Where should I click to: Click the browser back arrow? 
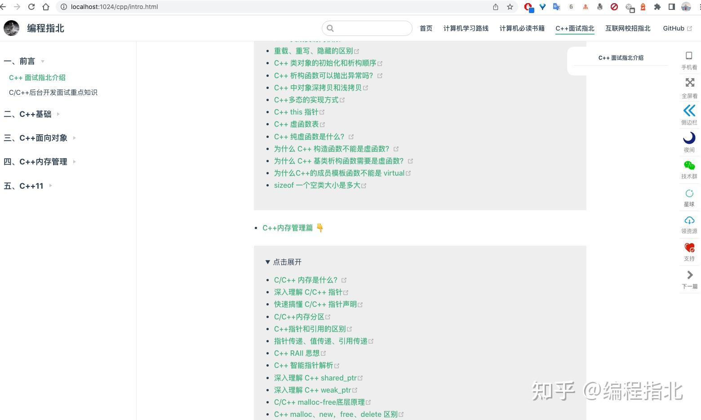(x=3, y=7)
